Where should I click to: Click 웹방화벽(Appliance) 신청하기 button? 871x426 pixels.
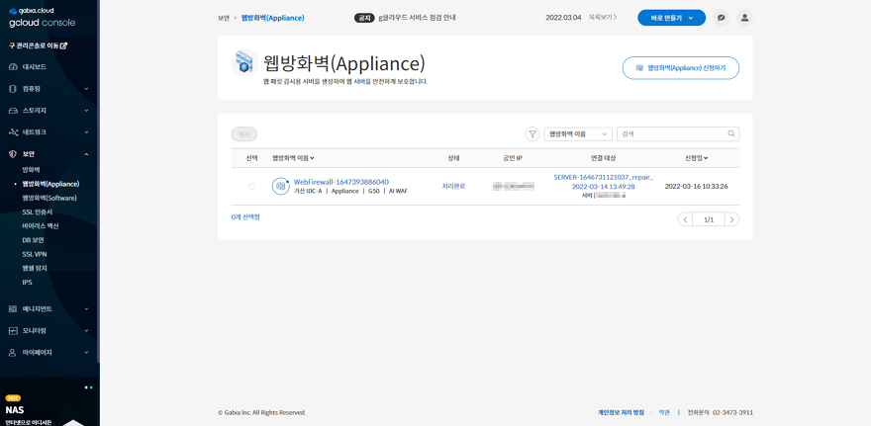[681, 68]
